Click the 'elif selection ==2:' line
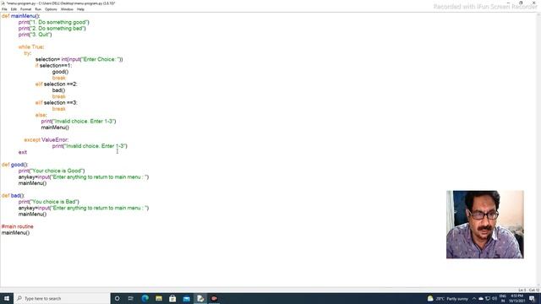The image size is (541, 304). 57,84
